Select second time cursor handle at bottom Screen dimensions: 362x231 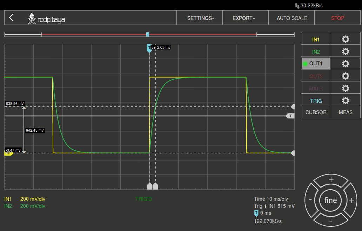tap(155, 186)
